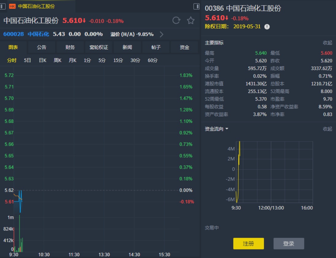Switch to the 公告 tab
Screen dimensions: 336x258
point(42,47)
